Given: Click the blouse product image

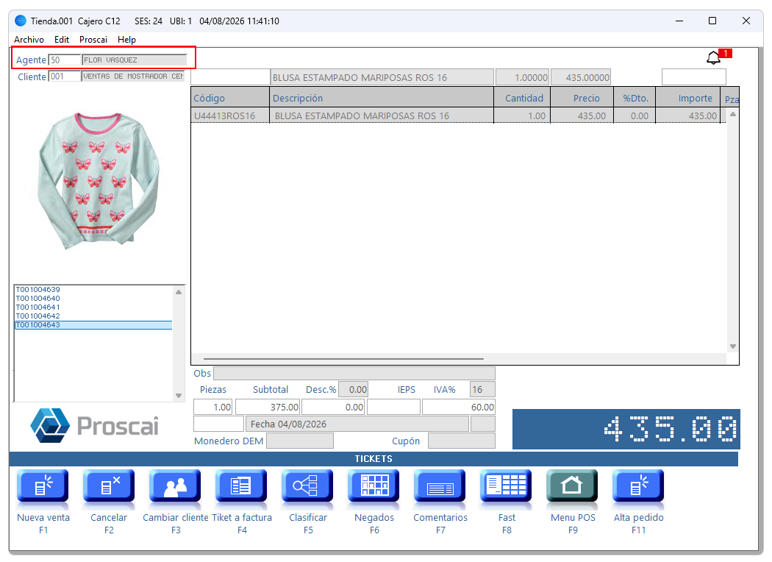Looking at the screenshot, I should coord(99,180).
